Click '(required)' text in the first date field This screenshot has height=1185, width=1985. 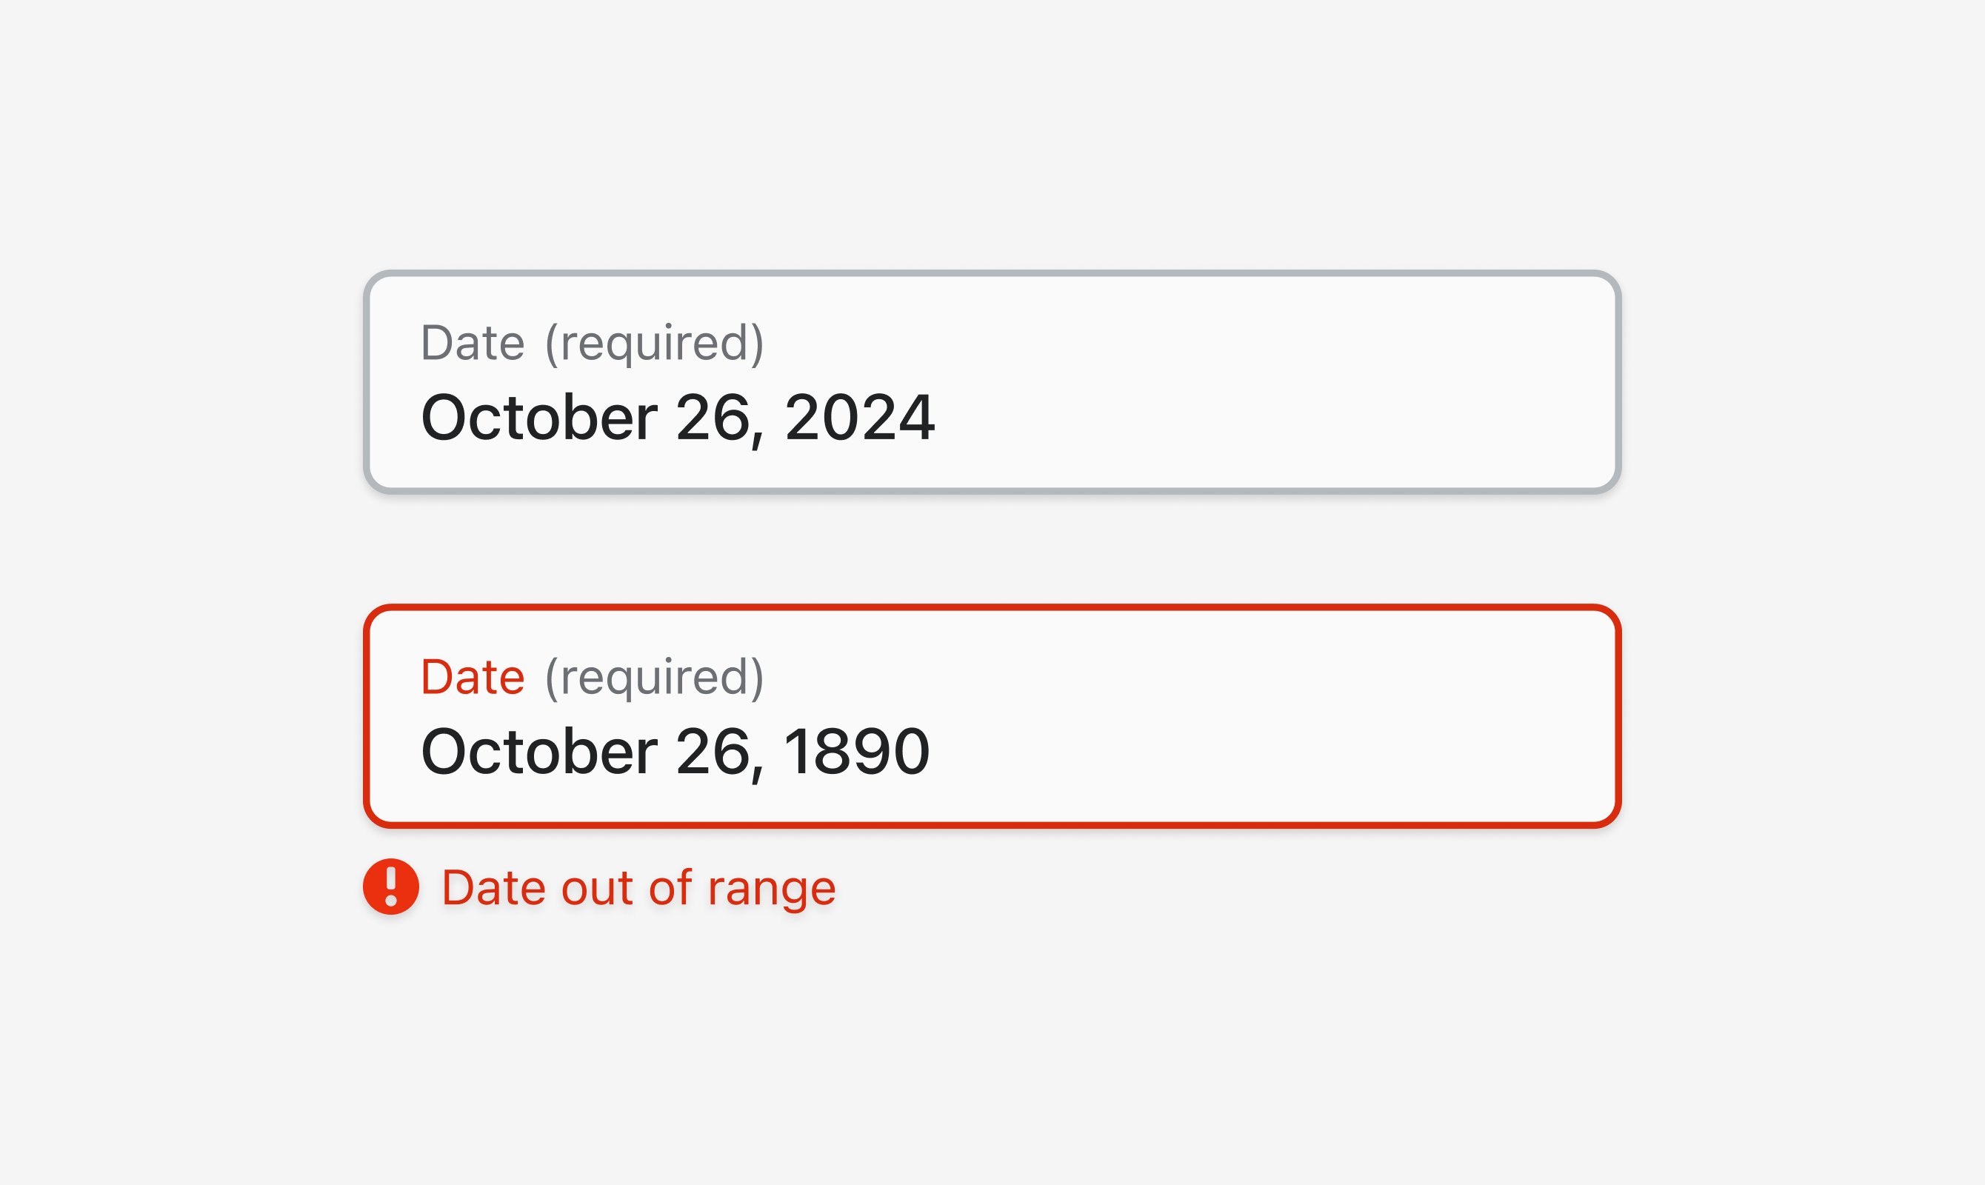[x=655, y=344]
